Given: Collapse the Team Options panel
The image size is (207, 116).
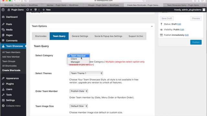Looking at the screenshot, I should point(152,26).
